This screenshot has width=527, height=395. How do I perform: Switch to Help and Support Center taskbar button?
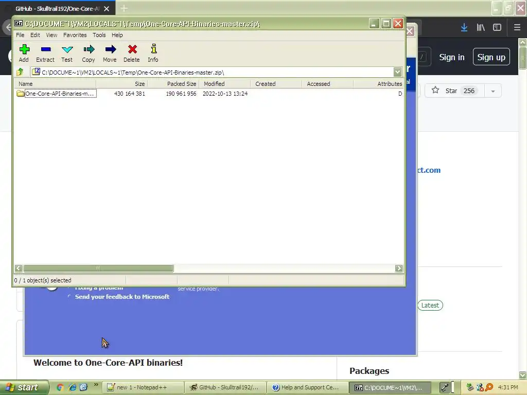click(x=308, y=387)
